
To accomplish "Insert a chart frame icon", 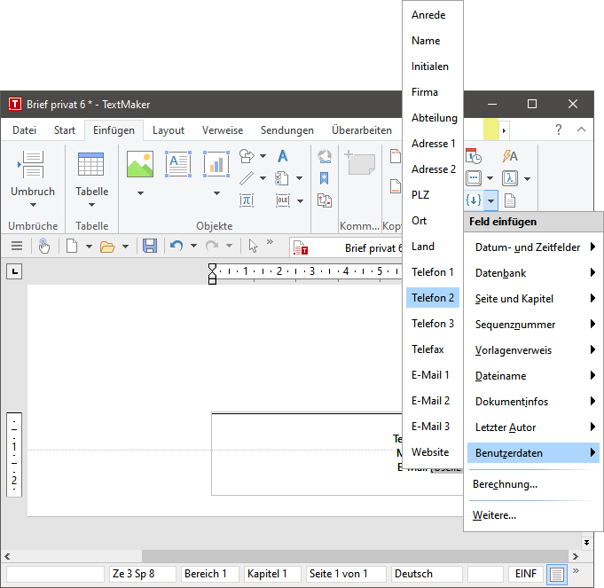I will point(216,164).
